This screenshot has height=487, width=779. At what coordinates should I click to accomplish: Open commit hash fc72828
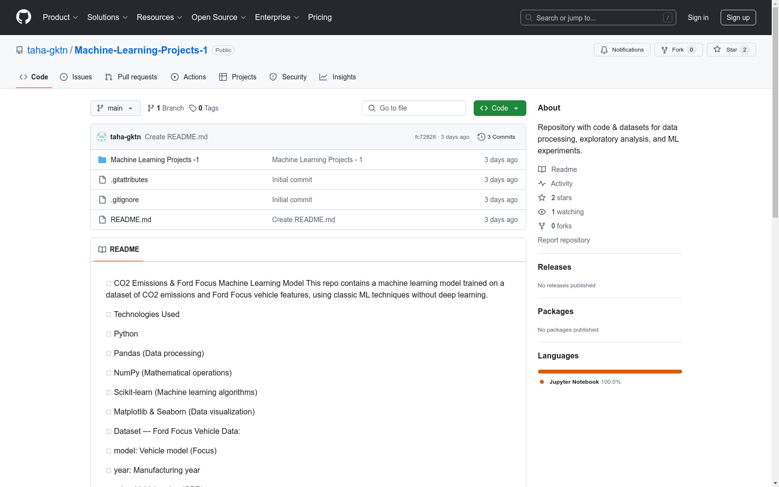tap(426, 137)
